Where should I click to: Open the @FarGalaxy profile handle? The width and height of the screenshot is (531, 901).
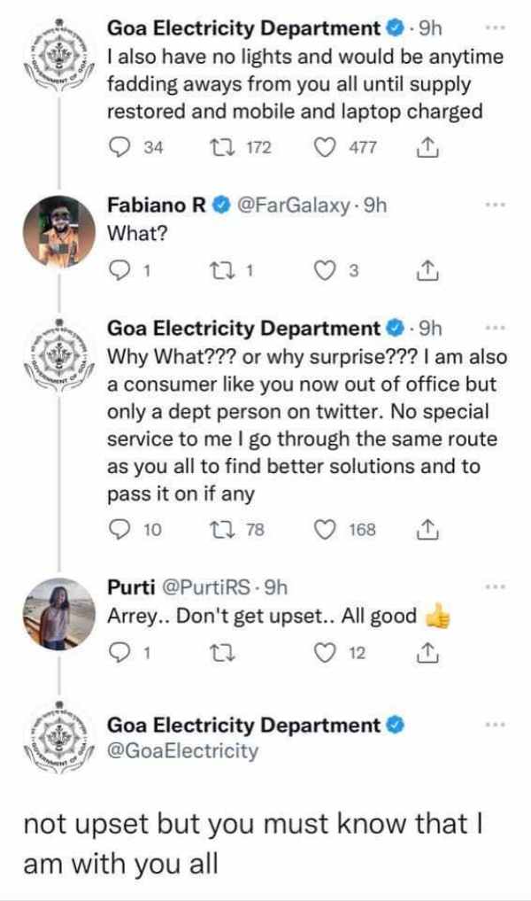(288, 205)
